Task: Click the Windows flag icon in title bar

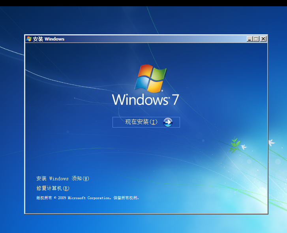Action: click(x=29, y=39)
